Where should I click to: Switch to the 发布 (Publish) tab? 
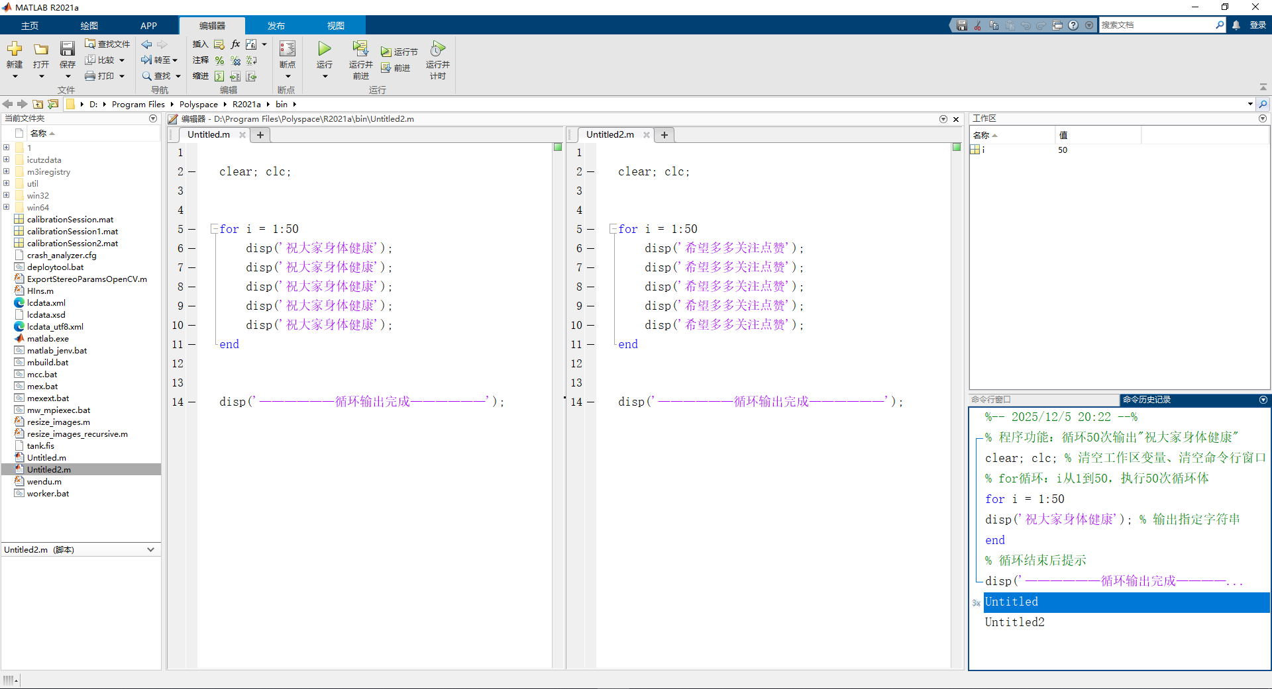click(x=276, y=26)
